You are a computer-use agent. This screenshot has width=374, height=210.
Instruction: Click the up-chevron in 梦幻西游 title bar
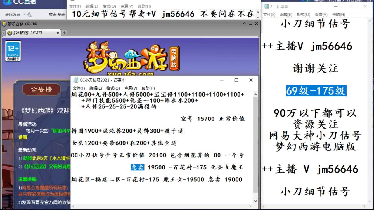coord(245,24)
